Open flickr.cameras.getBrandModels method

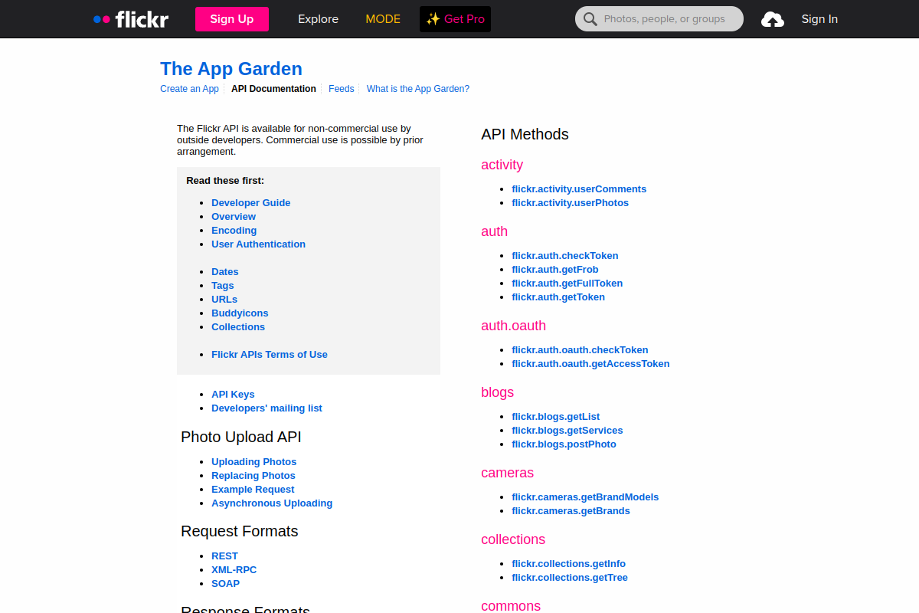[x=585, y=497]
